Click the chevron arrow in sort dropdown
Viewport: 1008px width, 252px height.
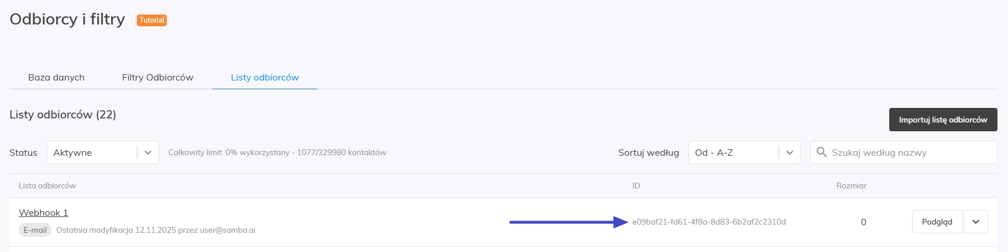[790, 152]
